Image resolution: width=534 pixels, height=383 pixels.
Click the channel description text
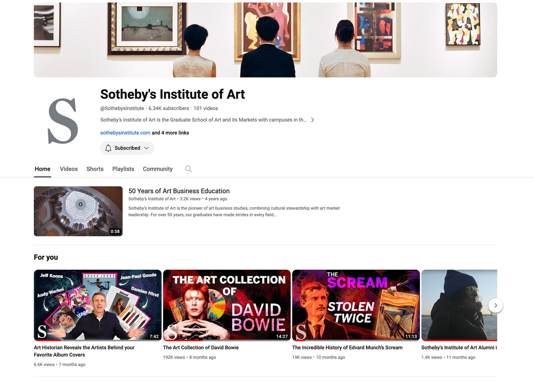tap(203, 120)
